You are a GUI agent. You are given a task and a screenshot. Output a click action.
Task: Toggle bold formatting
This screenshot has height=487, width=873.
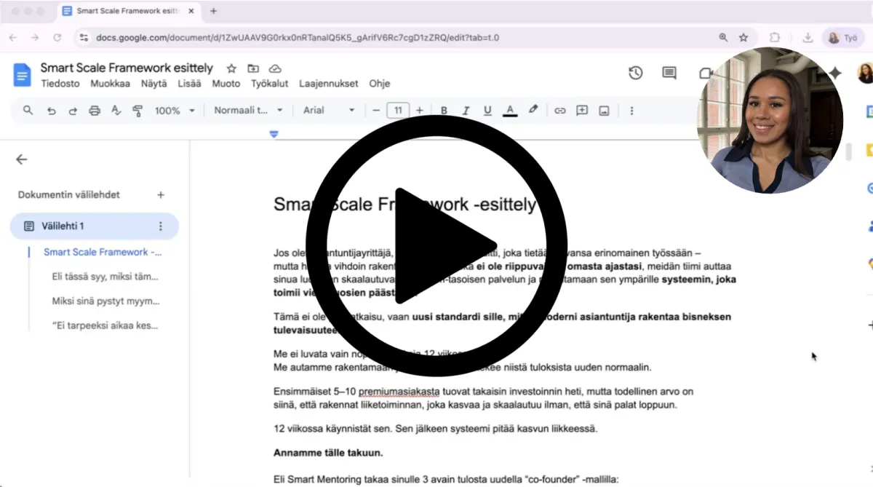coord(444,111)
